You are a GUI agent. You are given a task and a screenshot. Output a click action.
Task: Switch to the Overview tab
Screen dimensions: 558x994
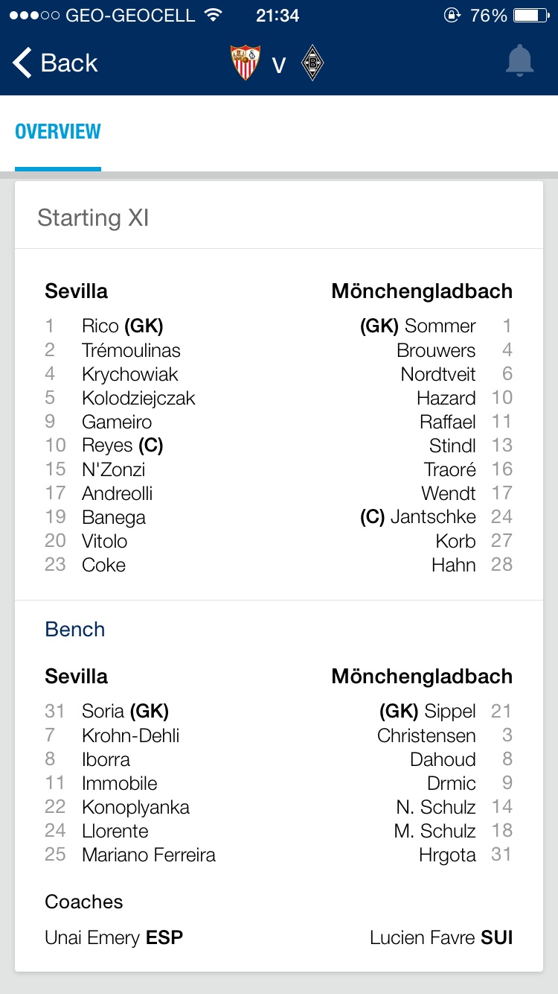[x=58, y=132]
